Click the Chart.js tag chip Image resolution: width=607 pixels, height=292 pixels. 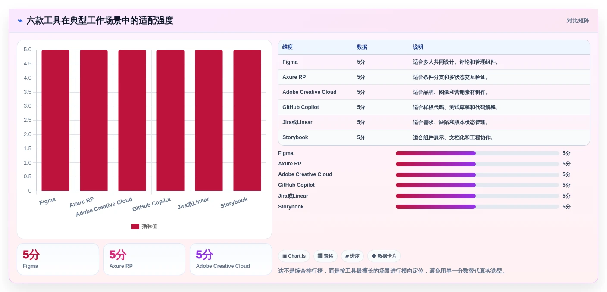[x=294, y=256]
